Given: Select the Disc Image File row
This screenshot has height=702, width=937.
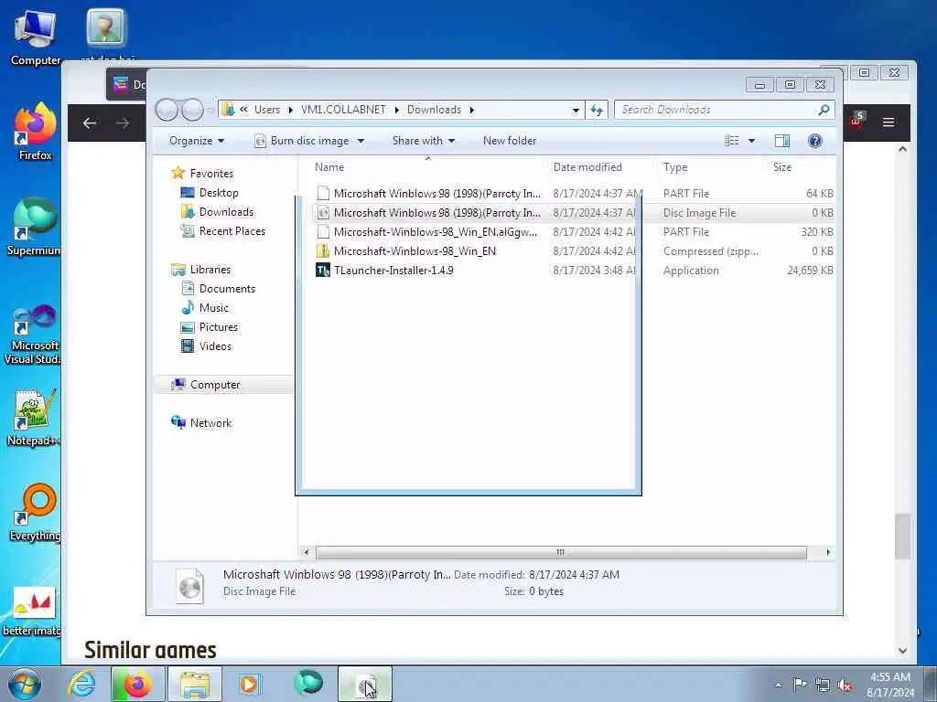Looking at the screenshot, I should pyautogui.click(x=574, y=212).
